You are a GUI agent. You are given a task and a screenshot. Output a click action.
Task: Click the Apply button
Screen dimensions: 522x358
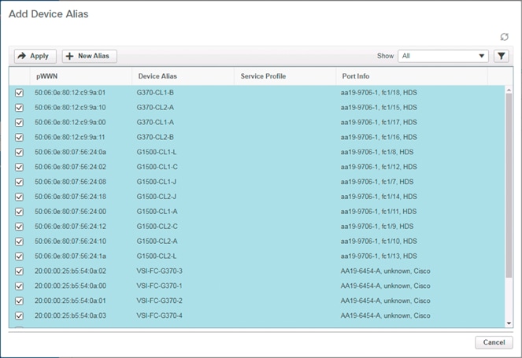pos(35,56)
